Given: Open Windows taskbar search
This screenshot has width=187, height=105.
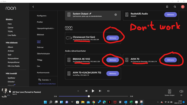Looking at the screenshot, I should 51,102.
